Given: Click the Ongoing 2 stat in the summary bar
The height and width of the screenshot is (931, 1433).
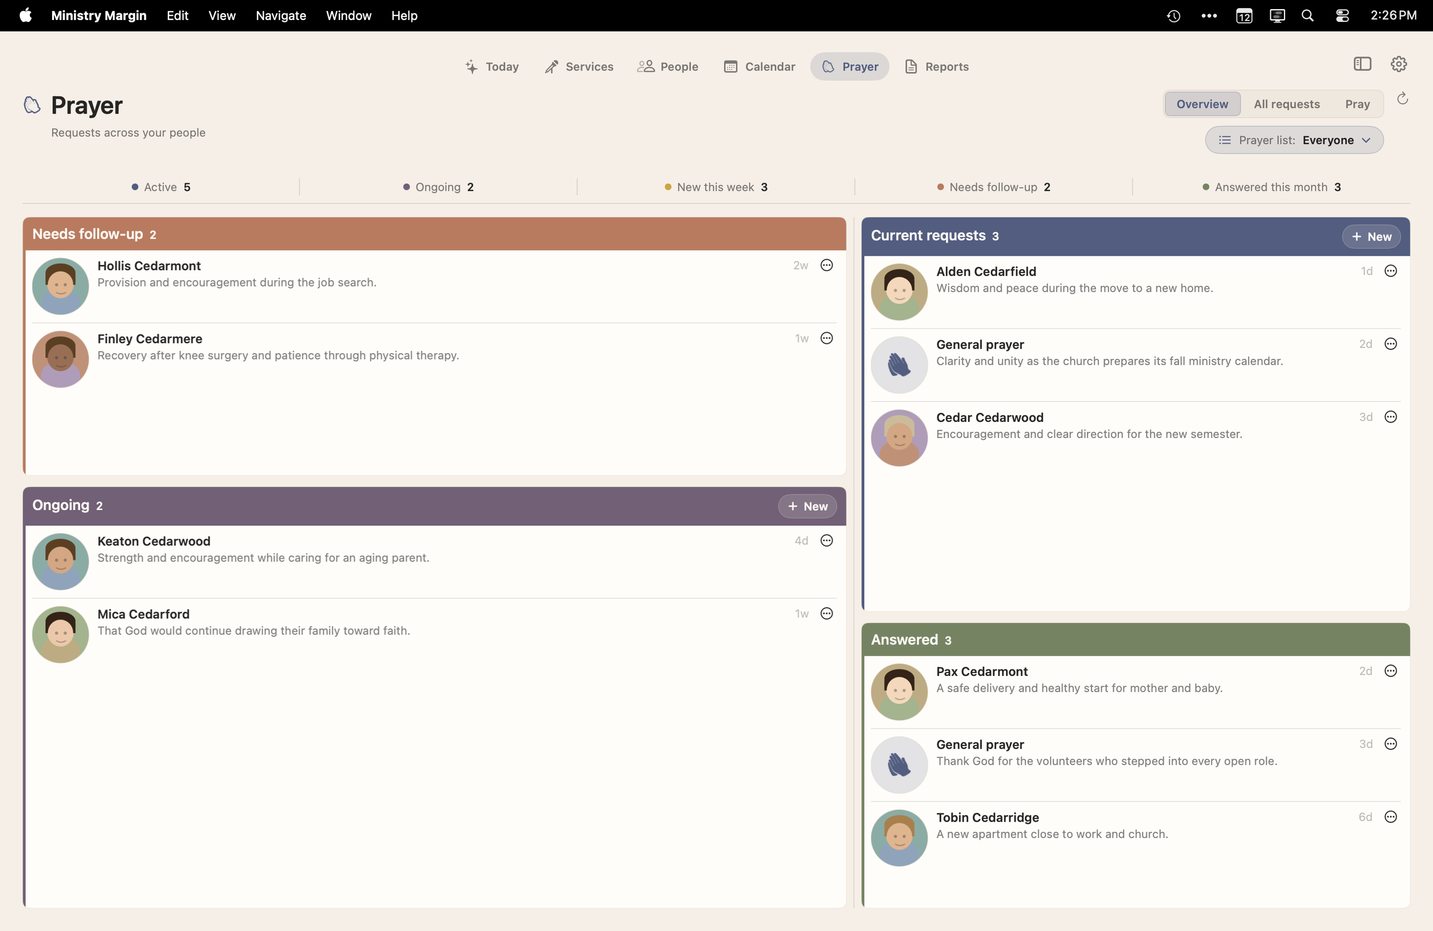Looking at the screenshot, I should tap(438, 187).
